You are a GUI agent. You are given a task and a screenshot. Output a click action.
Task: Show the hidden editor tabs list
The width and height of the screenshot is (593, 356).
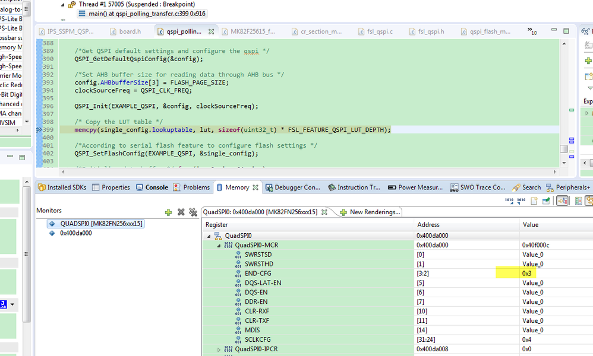[x=532, y=31]
